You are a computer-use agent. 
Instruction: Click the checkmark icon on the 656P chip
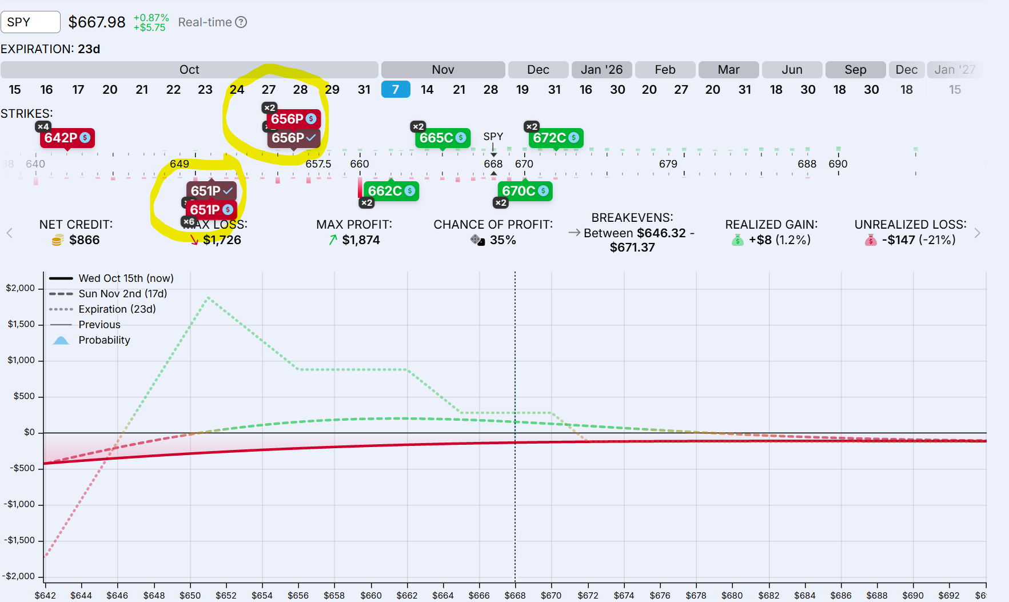pyautogui.click(x=311, y=138)
